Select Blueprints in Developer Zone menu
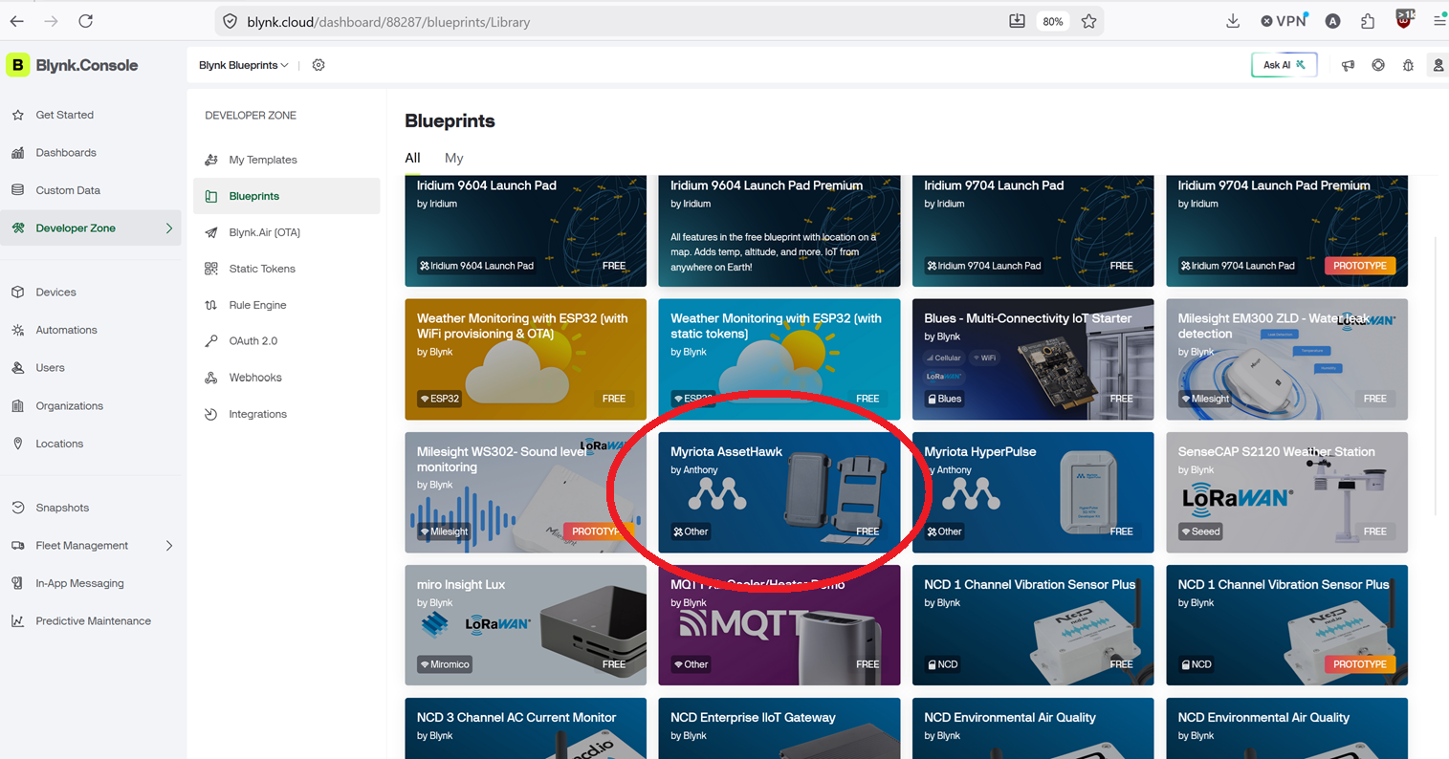Image resolution: width=1449 pixels, height=759 pixels. click(x=287, y=196)
